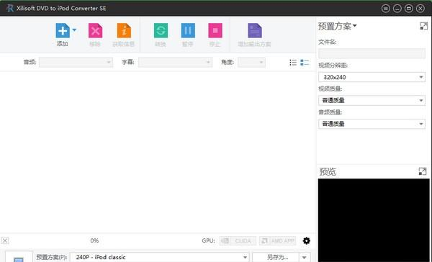Screen dimensions: 432x262
Task: Open the arrow beside 另存为 button
Action: coord(305,257)
